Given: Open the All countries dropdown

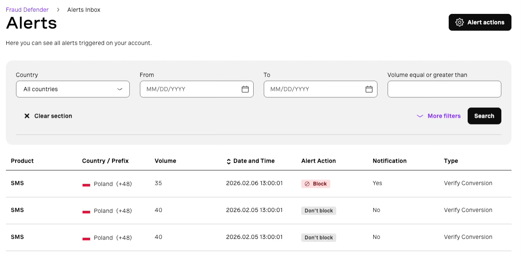Looking at the screenshot, I should (x=73, y=89).
